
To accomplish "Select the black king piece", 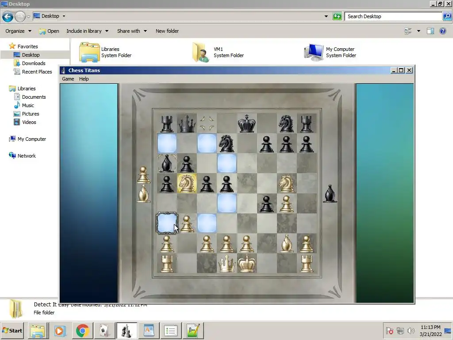I will pos(247,123).
